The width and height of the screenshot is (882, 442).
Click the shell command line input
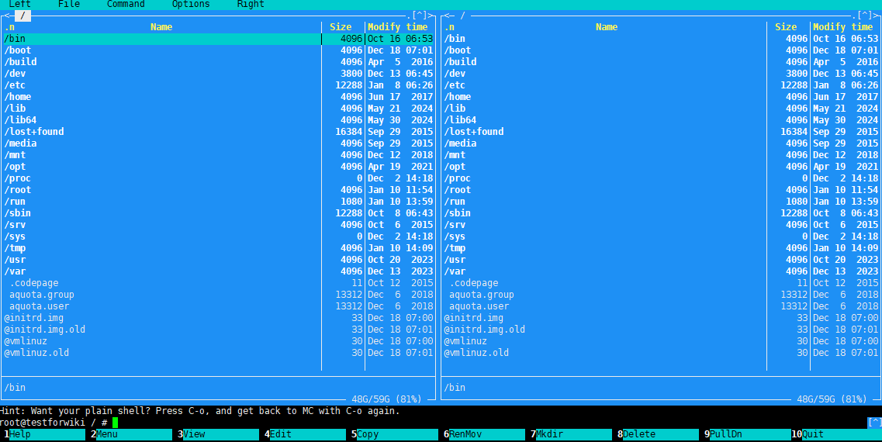[433, 423]
